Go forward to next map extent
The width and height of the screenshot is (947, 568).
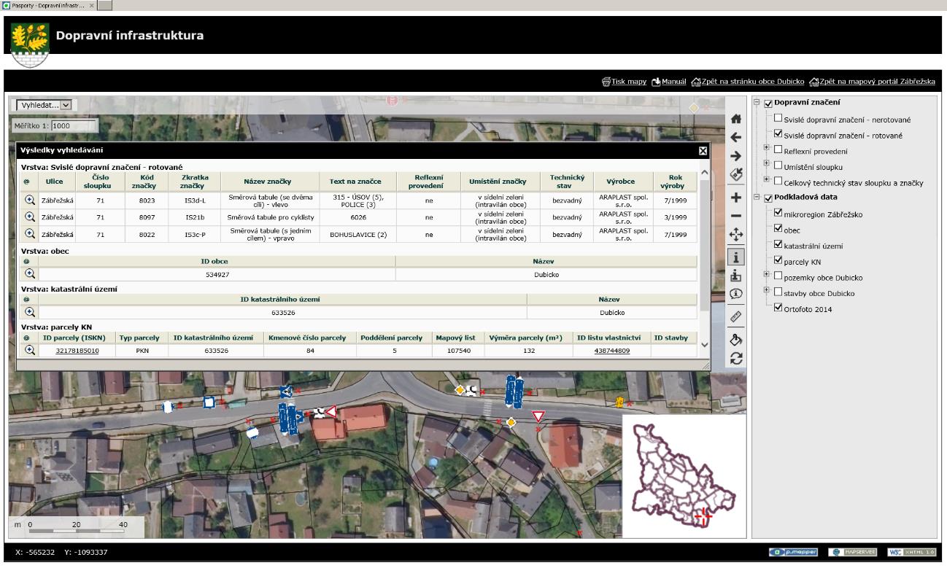736,155
